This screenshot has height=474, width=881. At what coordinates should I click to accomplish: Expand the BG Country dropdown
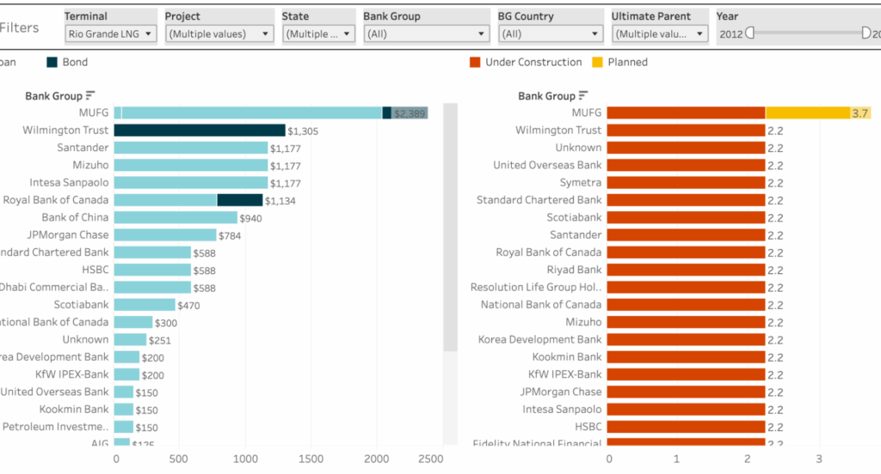[x=551, y=34]
